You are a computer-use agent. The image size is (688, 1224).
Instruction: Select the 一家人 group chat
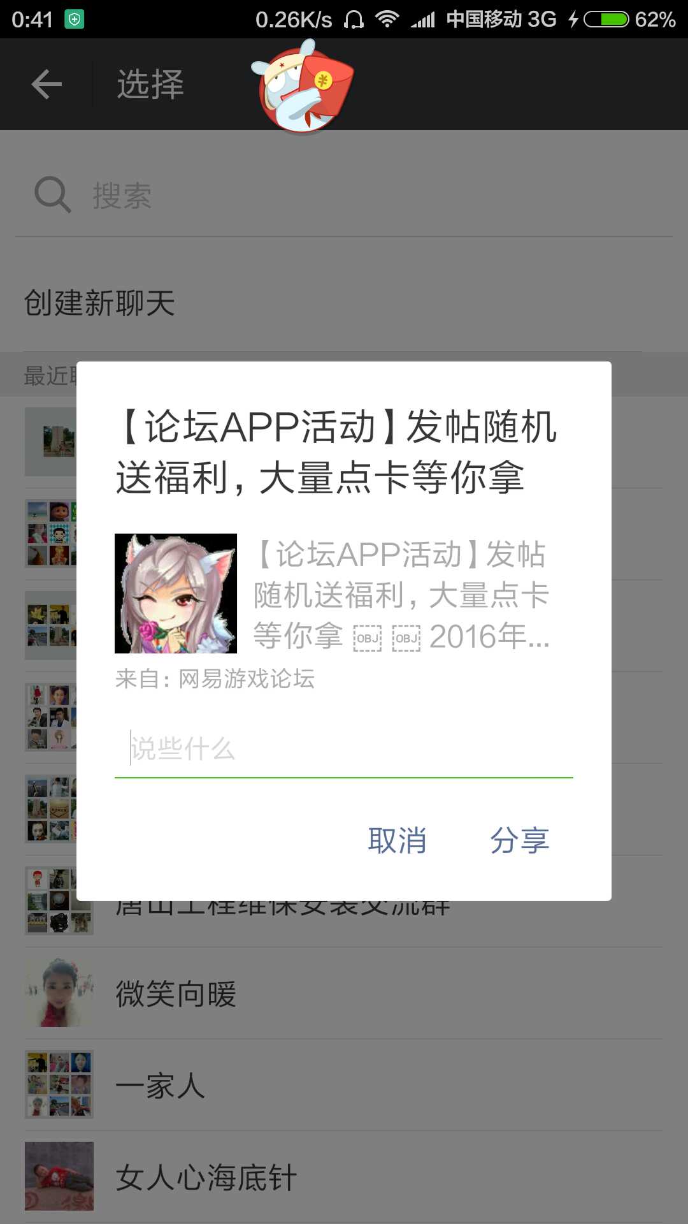[344, 1085]
